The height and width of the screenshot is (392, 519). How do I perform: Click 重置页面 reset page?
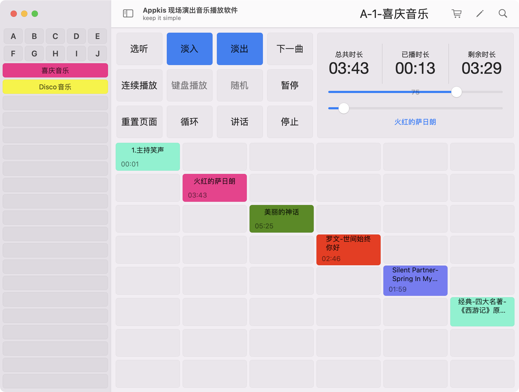tap(139, 122)
